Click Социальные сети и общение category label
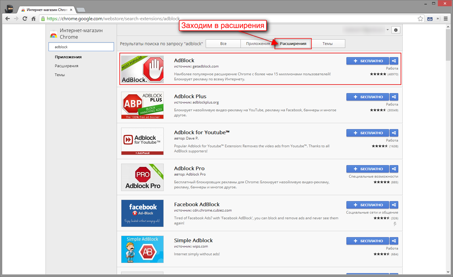 pos(372,212)
